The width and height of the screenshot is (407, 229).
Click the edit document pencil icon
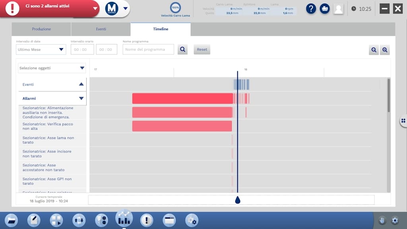pyautogui.click(x=34, y=220)
